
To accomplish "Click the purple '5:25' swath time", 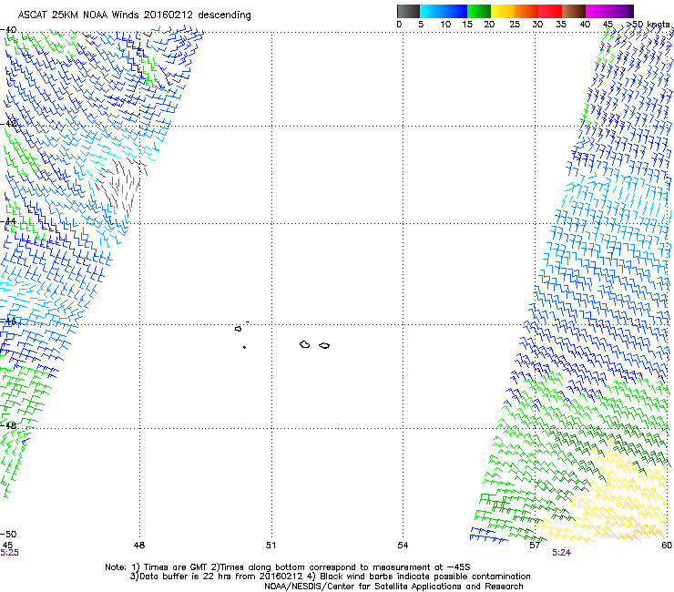I will pyautogui.click(x=9, y=553).
